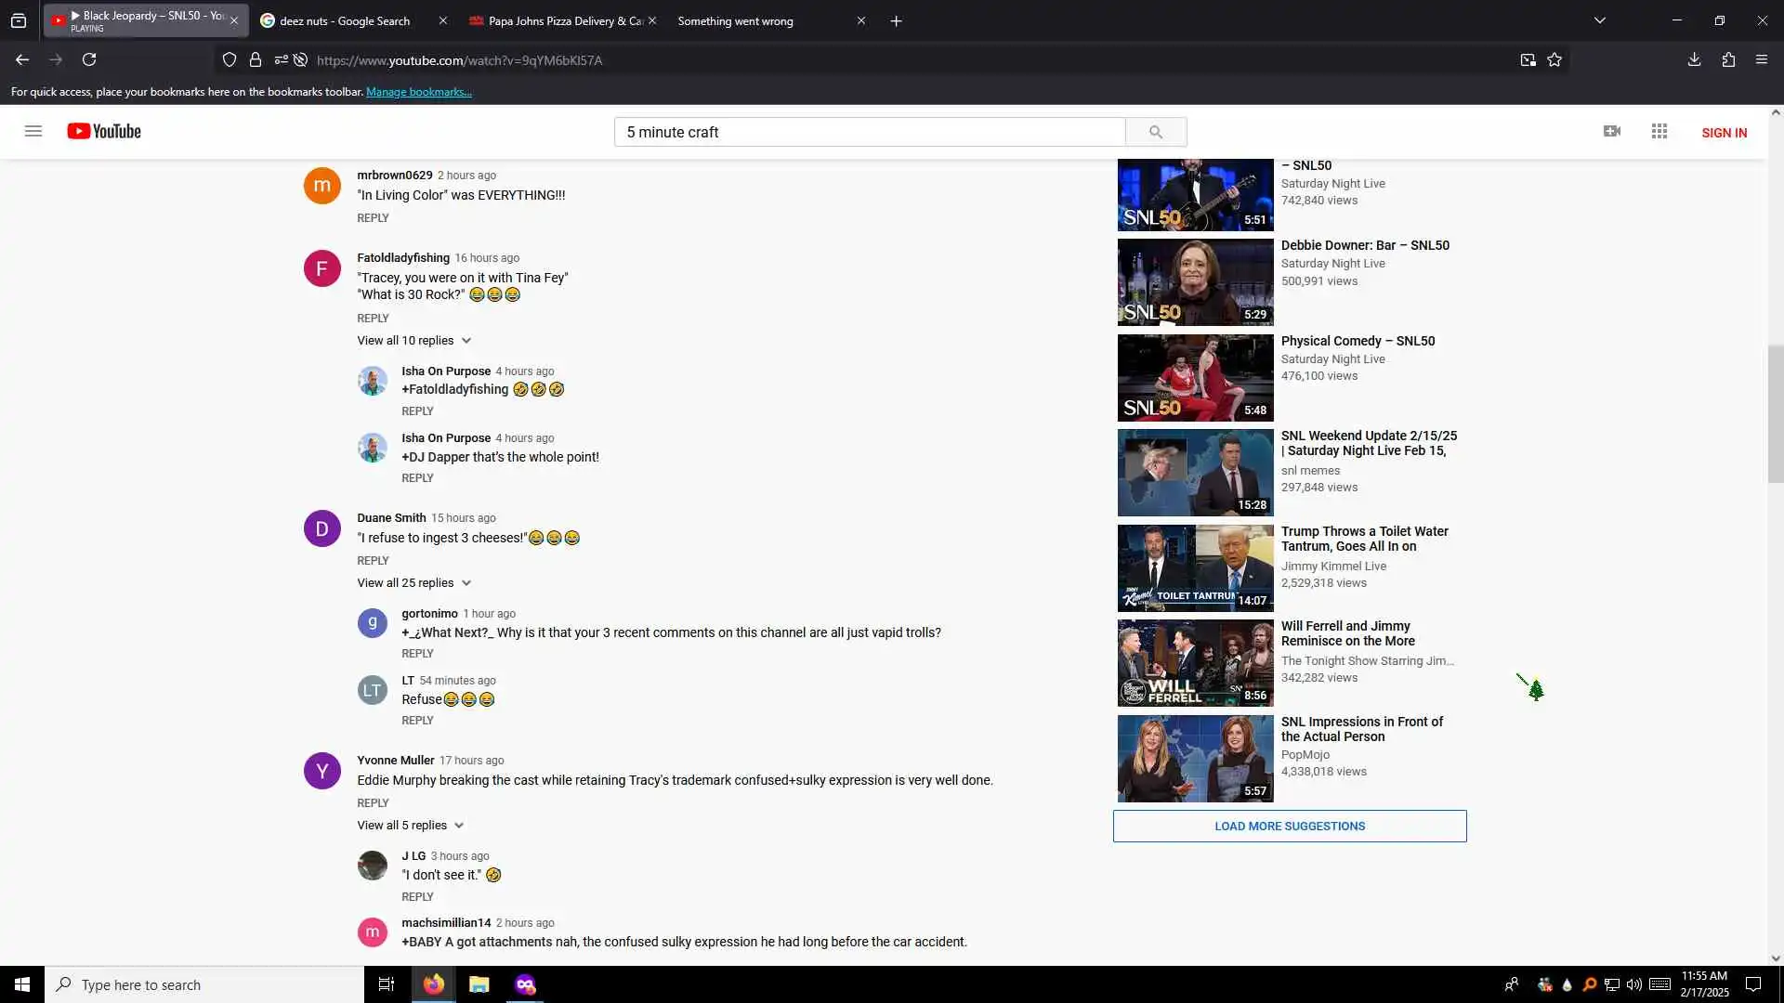Click the YouTube logo
Image resolution: width=1784 pixels, height=1003 pixels.
click(104, 131)
